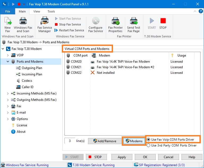Image resolution: width=204 pixels, height=168 pixels.
Task: Click quick access red stop icon in title bar
Action: [19, 4]
